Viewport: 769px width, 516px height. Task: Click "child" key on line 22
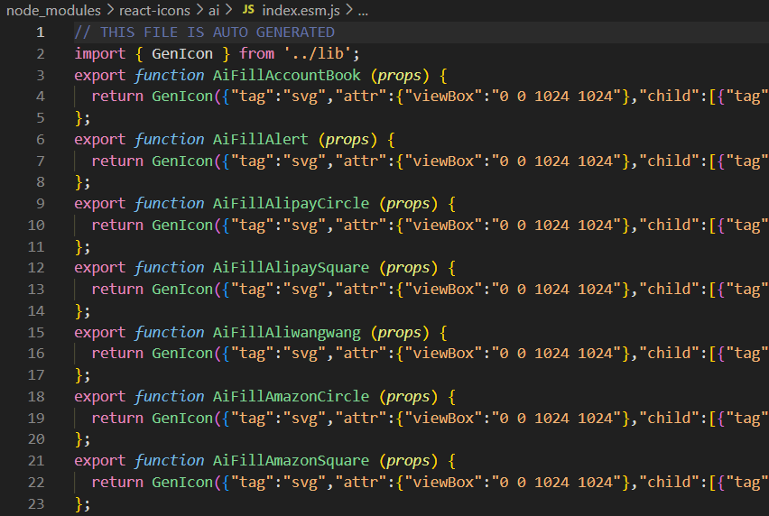point(669,483)
